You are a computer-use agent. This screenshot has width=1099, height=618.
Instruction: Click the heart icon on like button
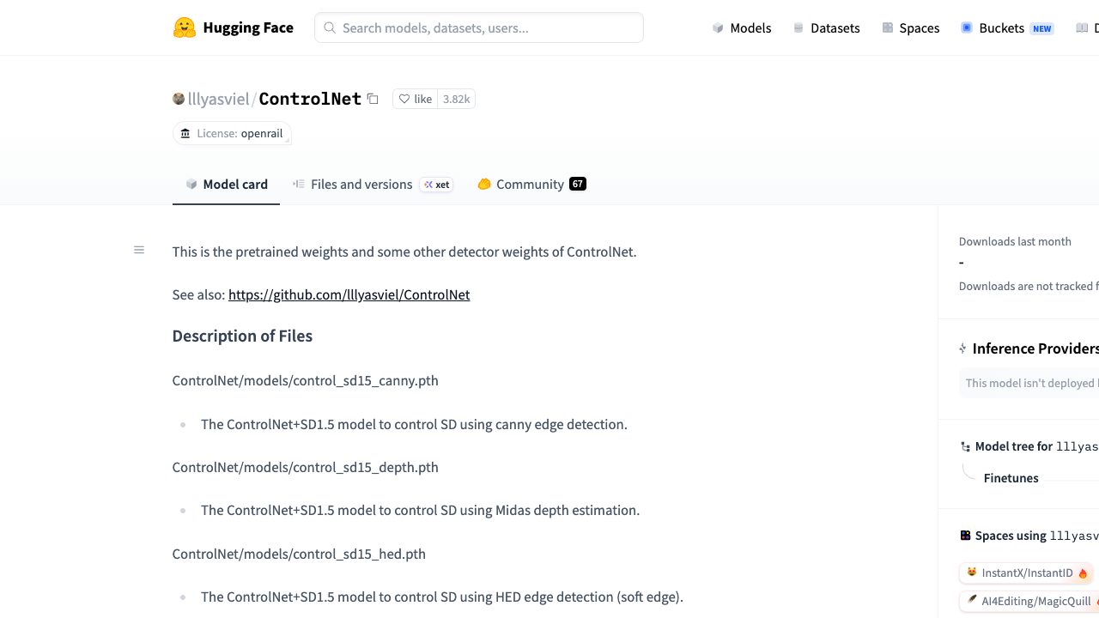click(x=404, y=99)
